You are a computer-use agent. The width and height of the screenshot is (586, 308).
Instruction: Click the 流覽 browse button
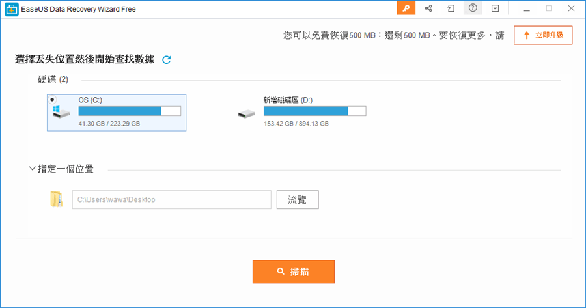point(298,200)
